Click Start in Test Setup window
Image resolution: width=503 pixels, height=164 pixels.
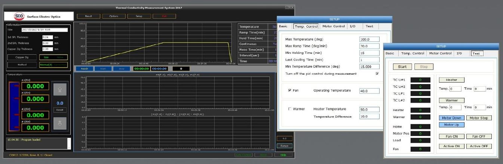pyautogui.click(x=402, y=66)
